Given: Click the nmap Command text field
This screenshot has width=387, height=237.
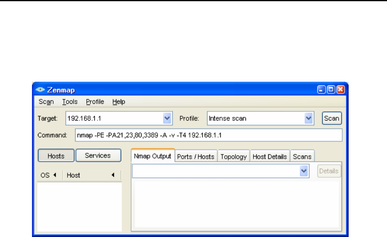Looking at the screenshot, I should [x=209, y=135].
